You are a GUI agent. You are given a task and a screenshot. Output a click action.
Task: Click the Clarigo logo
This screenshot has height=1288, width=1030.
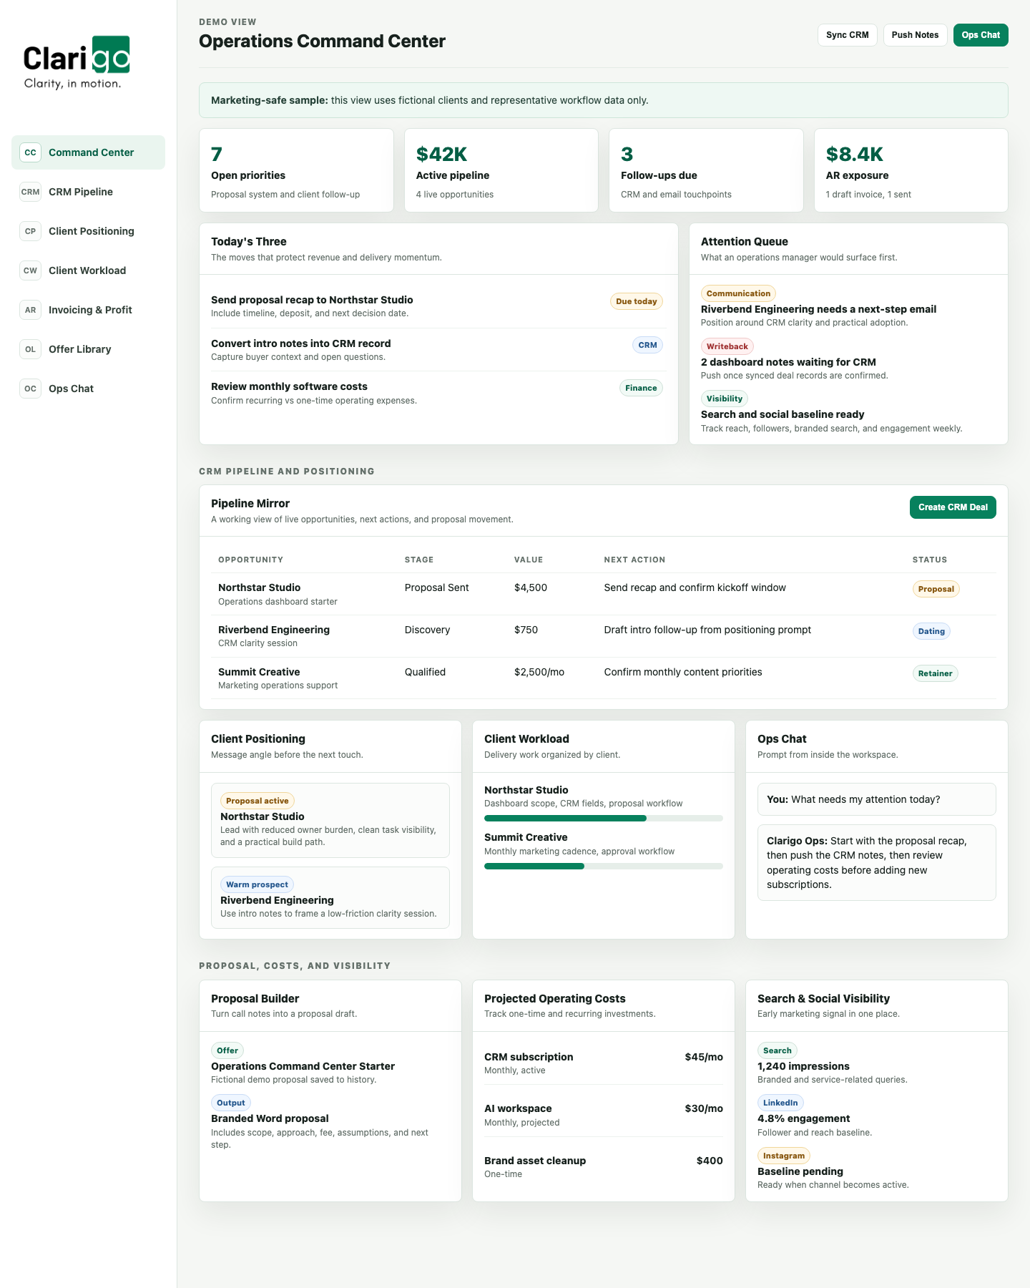click(x=77, y=63)
